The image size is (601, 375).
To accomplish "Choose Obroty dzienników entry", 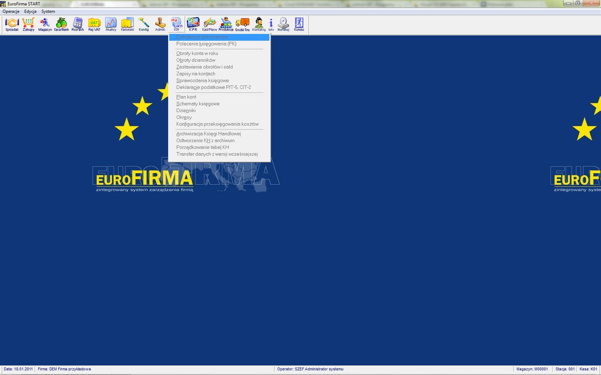I will [219, 60].
